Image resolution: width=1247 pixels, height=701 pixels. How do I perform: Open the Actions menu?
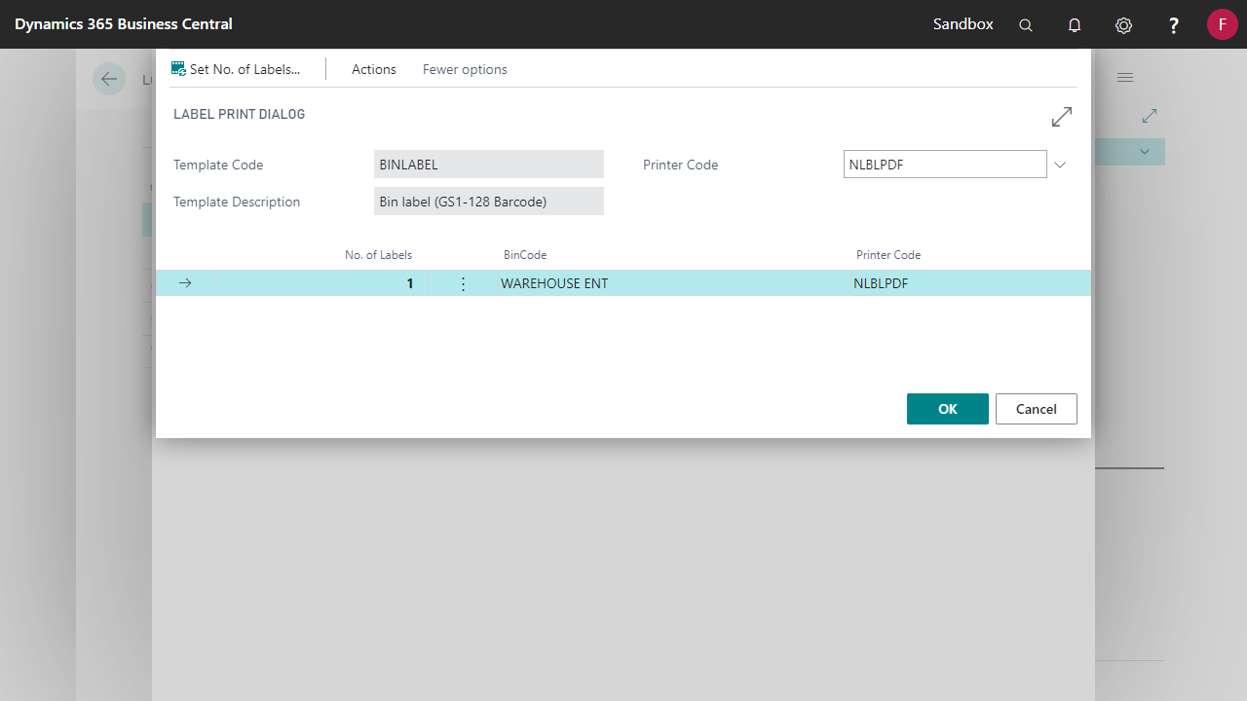coord(374,69)
